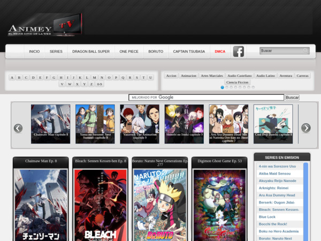Click the Bleach poster image

(x=101, y=205)
